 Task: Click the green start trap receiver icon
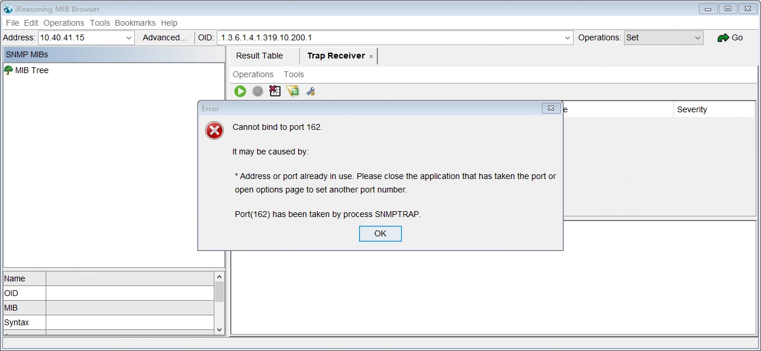coord(240,91)
